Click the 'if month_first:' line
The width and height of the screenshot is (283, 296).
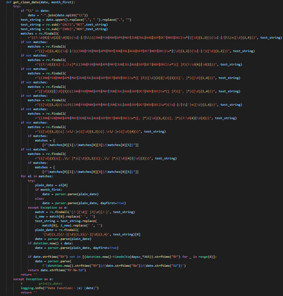48,190
